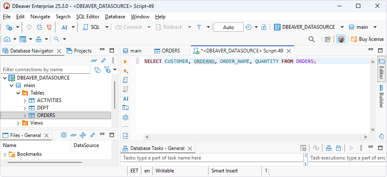This screenshot has height=177, width=387.
Task: Switch to the main editor tab
Action: pos(132,51)
